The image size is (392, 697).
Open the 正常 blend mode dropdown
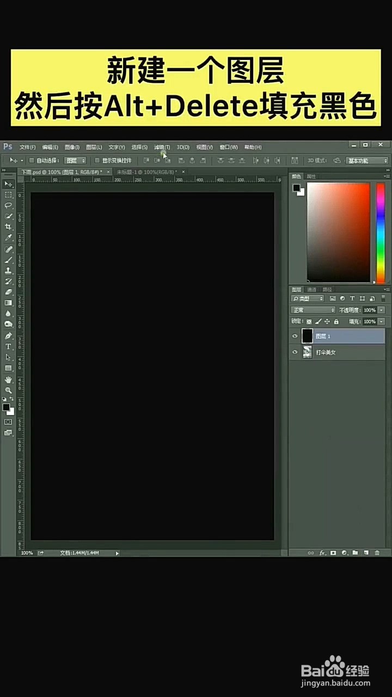313,310
